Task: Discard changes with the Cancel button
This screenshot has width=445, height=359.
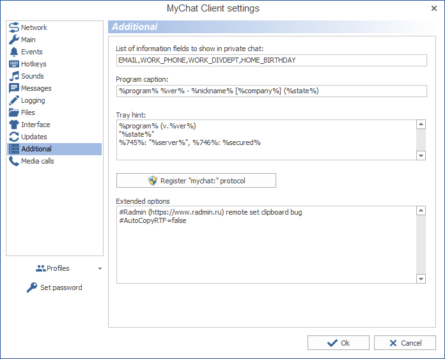Action: [405, 343]
